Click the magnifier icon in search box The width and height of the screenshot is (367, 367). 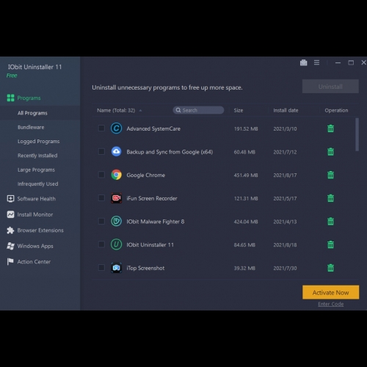point(178,110)
